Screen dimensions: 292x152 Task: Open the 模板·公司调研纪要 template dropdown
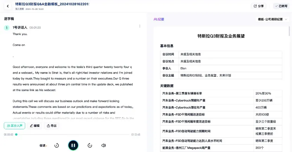tap(272, 19)
